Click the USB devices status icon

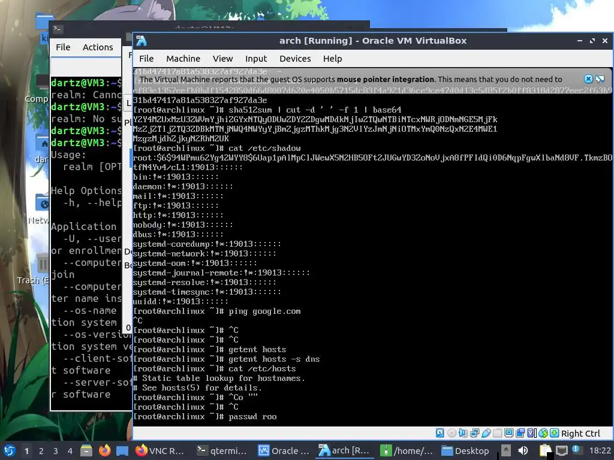coord(486,433)
